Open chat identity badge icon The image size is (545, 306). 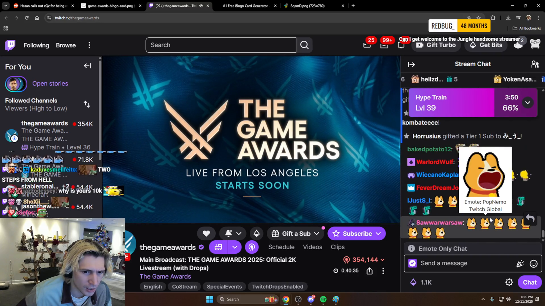click(x=412, y=263)
